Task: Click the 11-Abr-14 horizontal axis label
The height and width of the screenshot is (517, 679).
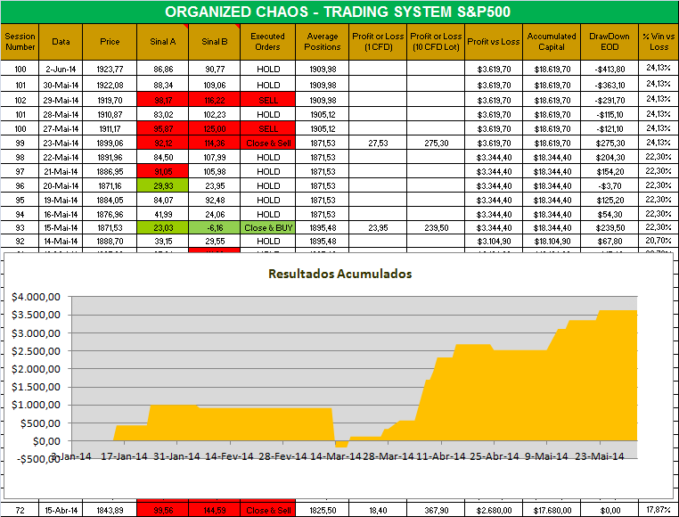Action: [x=441, y=456]
